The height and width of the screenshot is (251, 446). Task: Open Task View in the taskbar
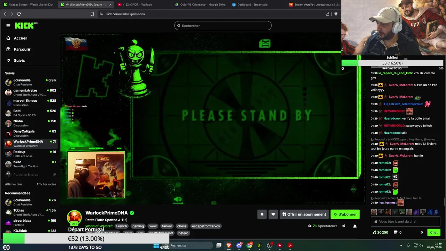point(218,245)
